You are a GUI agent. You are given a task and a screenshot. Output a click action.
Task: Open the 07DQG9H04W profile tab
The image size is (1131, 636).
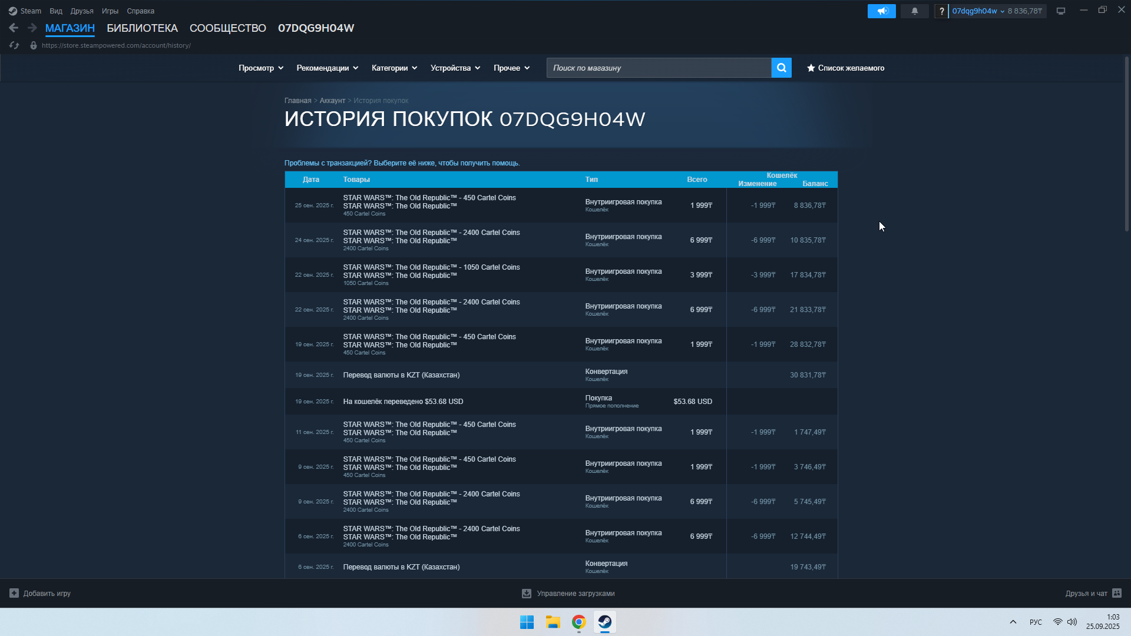316,28
